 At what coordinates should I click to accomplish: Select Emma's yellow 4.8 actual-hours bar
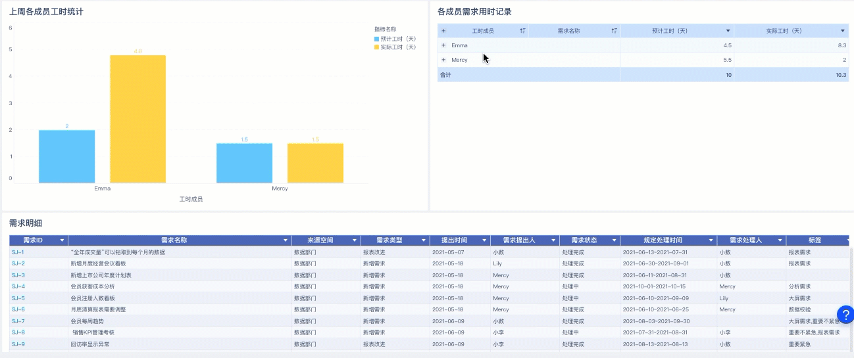[138, 119]
